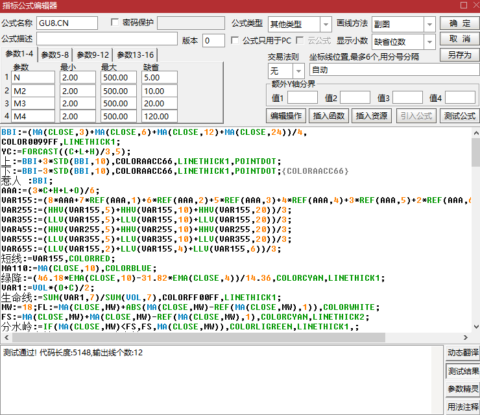Open the 参数精灵 panel button
This screenshot has width=480, height=415.
(x=463, y=389)
